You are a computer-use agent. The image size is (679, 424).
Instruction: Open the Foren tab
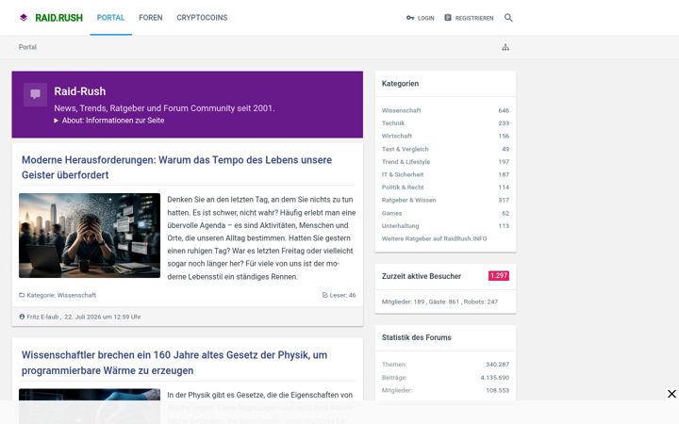click(x=151, y=18)
